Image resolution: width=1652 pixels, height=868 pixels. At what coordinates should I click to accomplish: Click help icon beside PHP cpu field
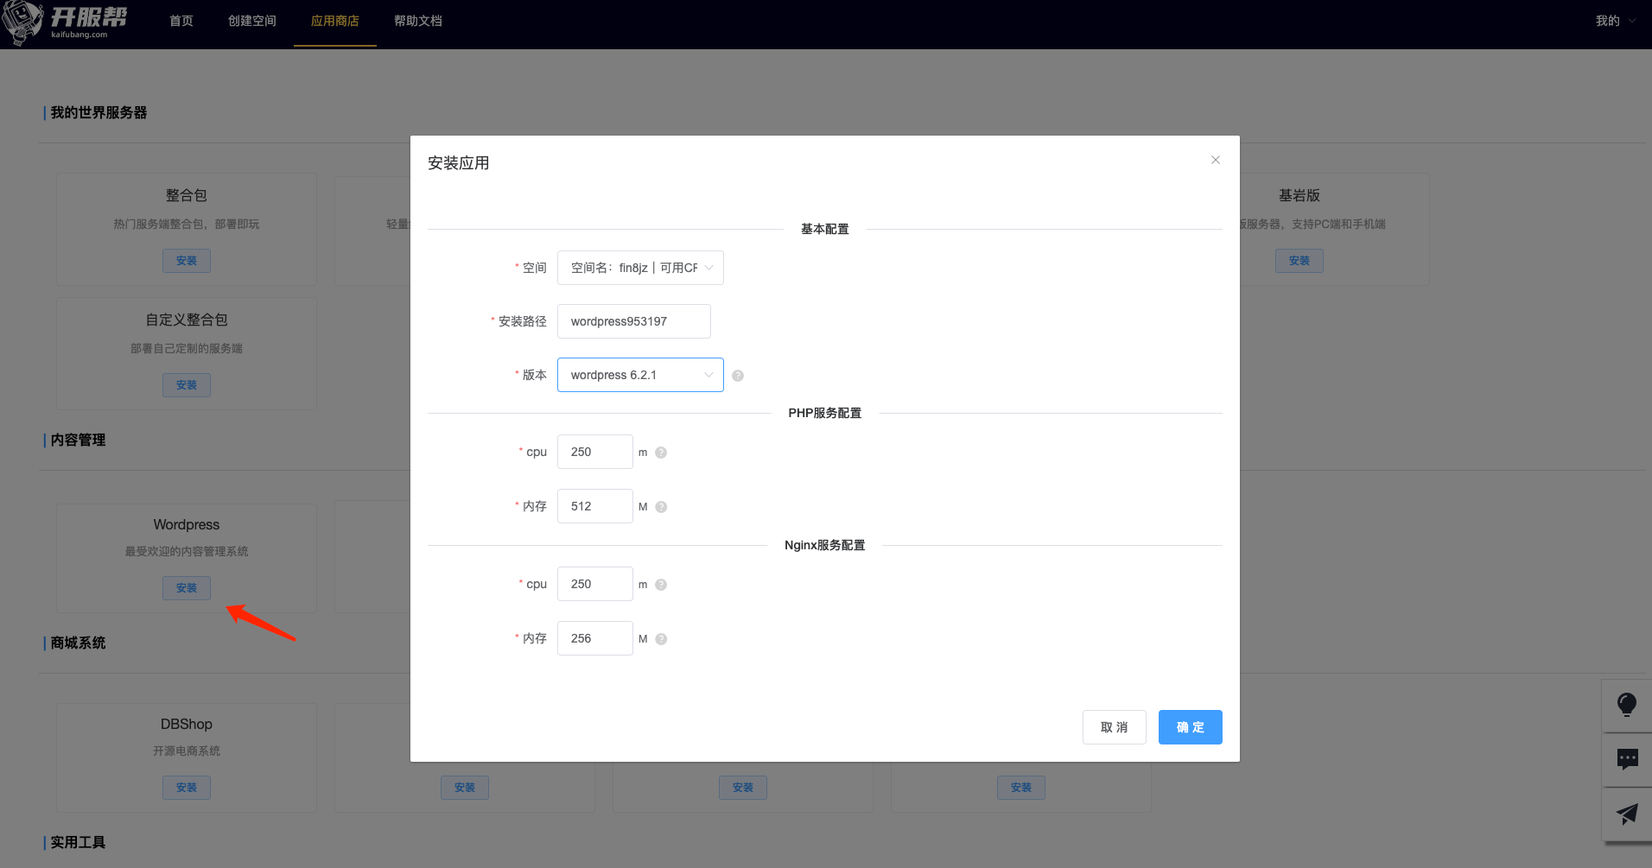click(x=661, y=453)
